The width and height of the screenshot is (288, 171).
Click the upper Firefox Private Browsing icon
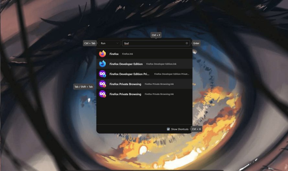click(103, 84)
